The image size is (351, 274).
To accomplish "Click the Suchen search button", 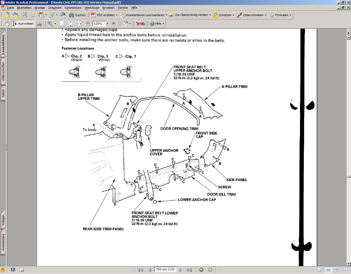I will (77, 15).
